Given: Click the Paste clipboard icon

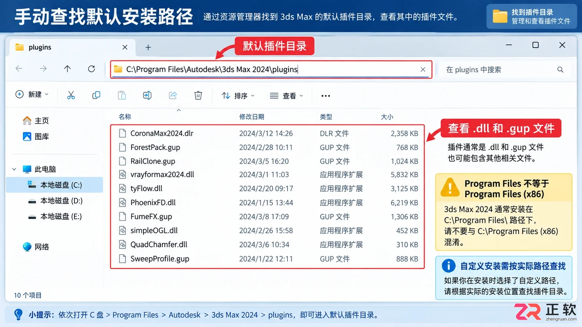Looking at the screenshot, I should 122,95.
